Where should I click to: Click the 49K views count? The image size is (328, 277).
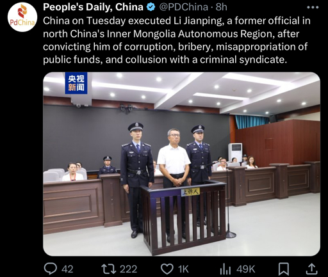[245, 269]
